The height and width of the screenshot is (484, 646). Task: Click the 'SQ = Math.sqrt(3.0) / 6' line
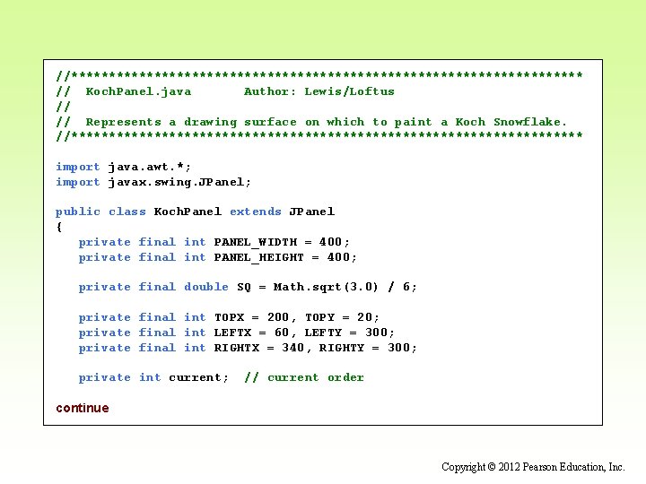[248, 287]
